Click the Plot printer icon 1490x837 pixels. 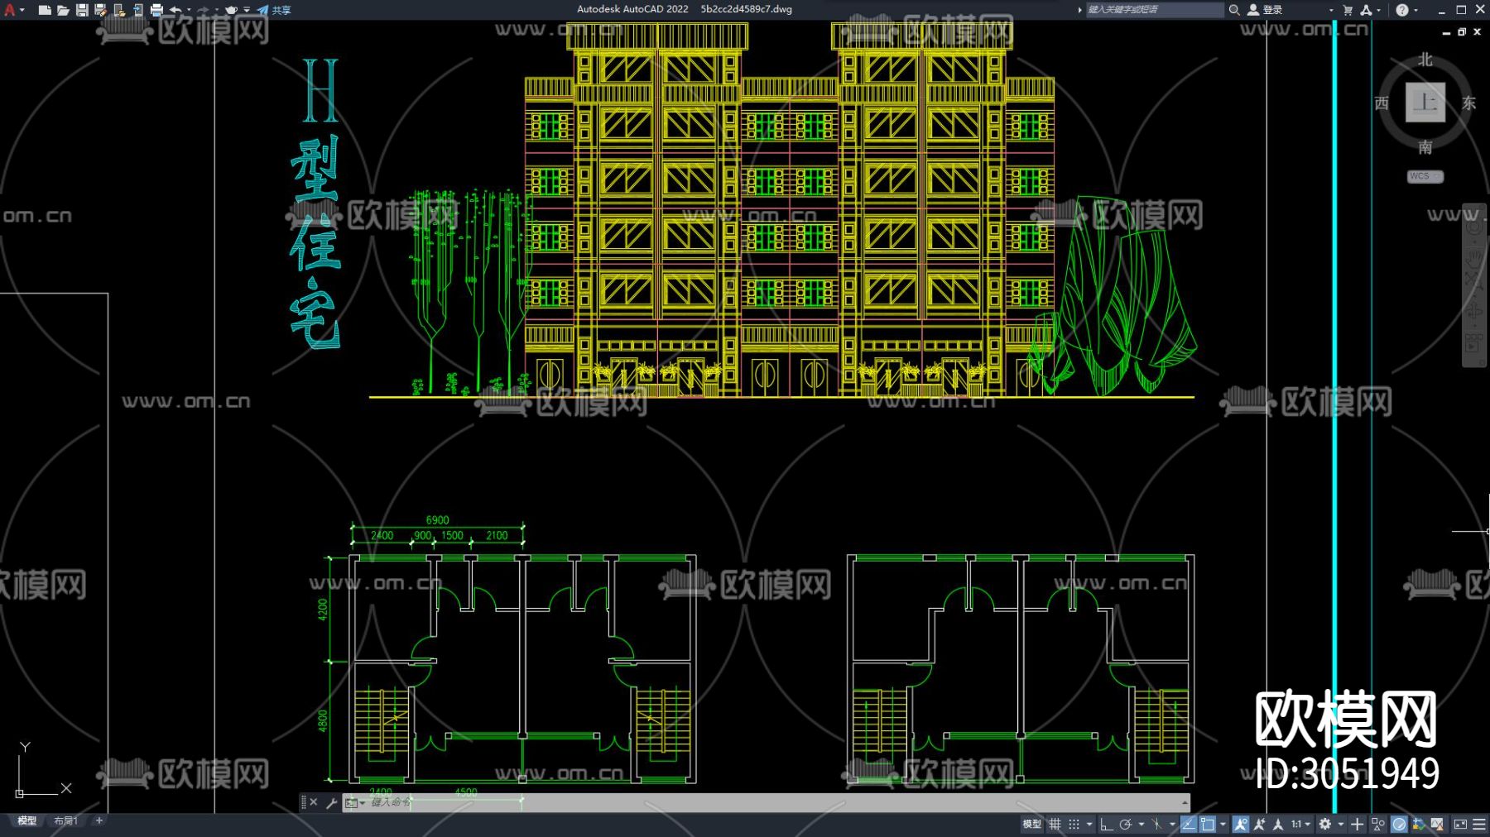tap(156, 10)
